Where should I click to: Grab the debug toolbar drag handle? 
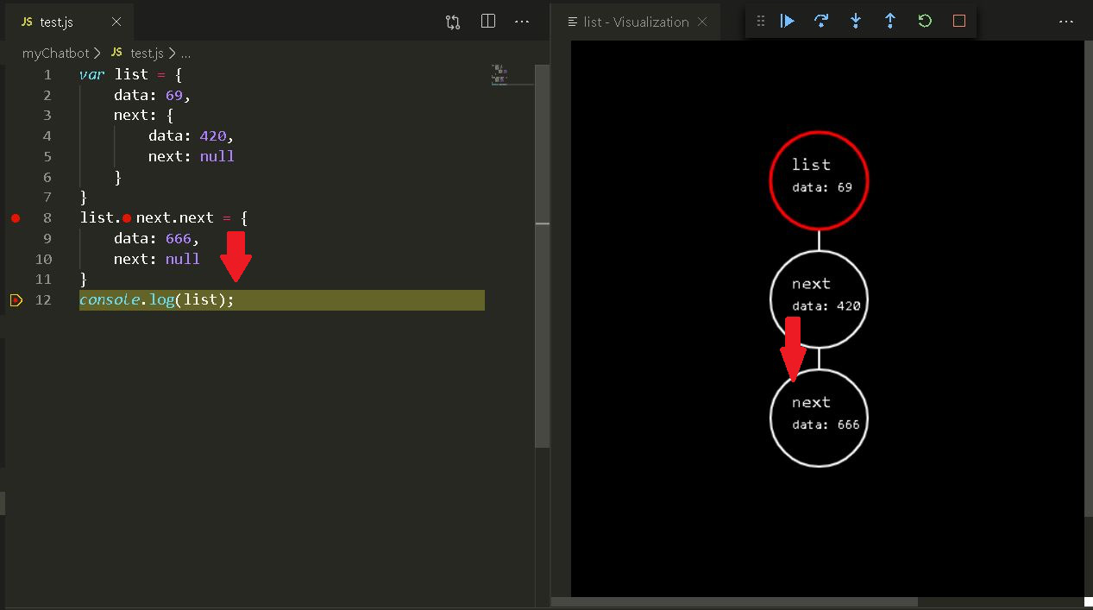click(761, 21)
